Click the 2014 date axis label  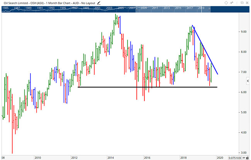click(110, 158)
